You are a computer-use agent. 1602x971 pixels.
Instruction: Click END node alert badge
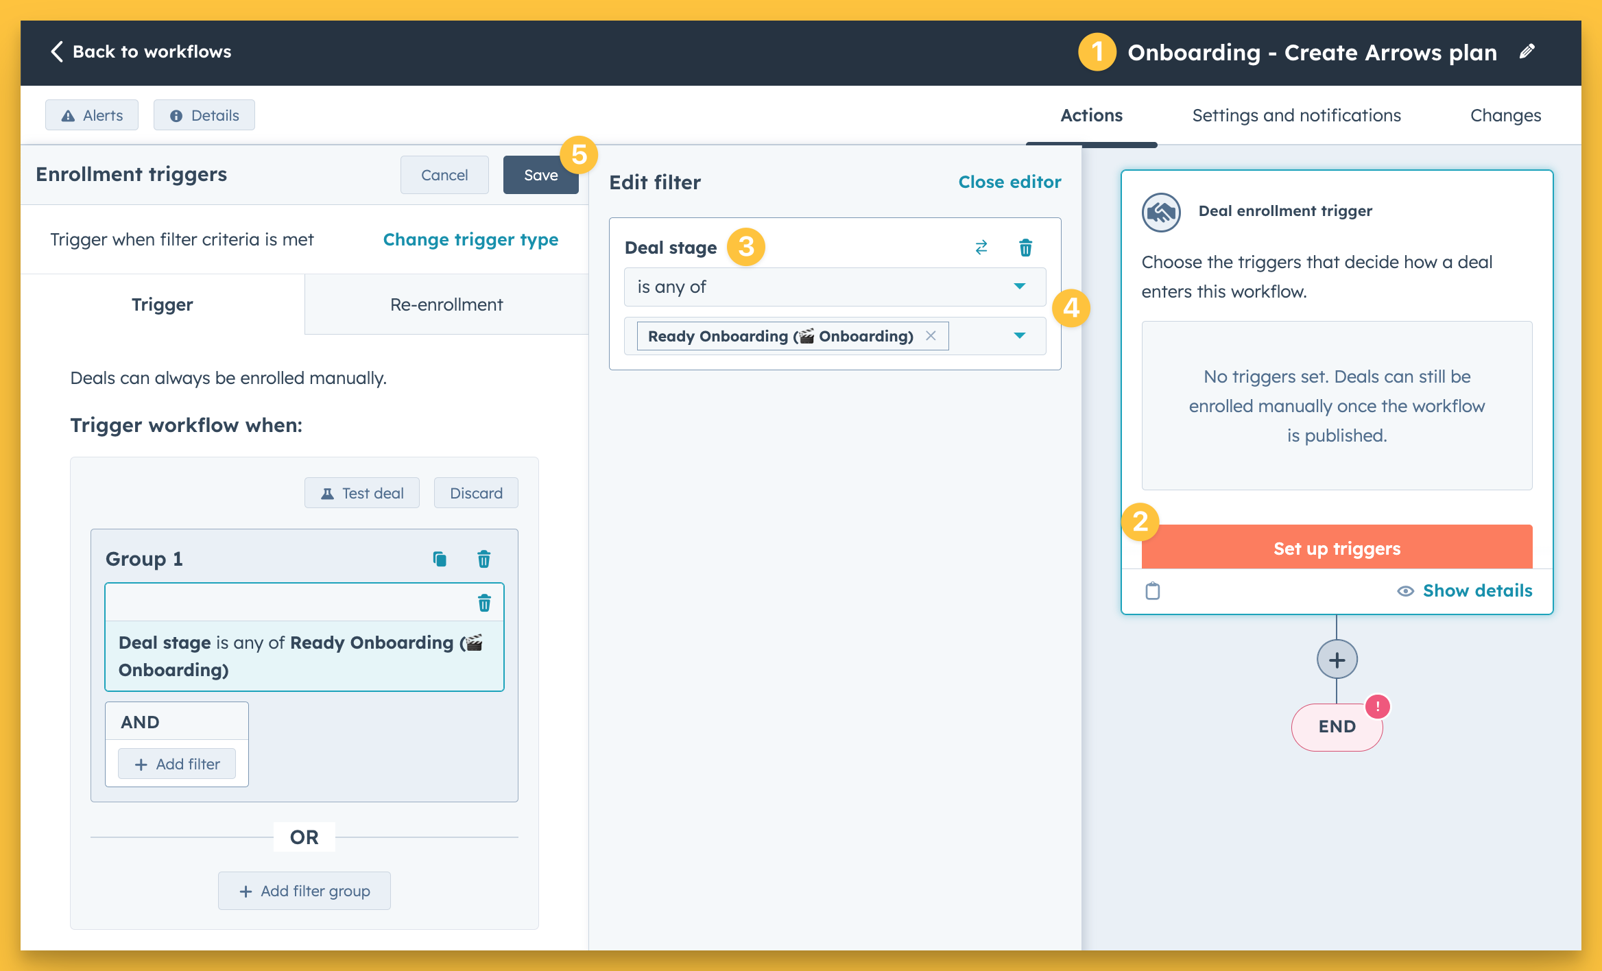click(1377, 706)
